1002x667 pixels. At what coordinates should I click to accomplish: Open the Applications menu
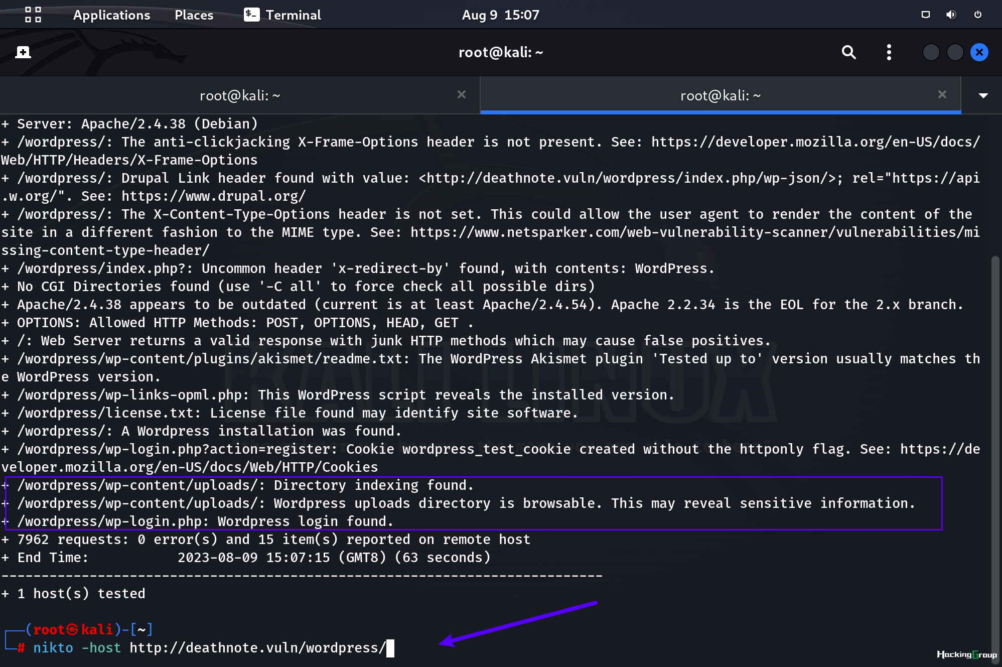pos(111,15)
